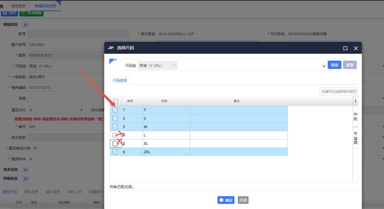This screenshot has height=209, width=384.
Task: Close the 编辑成品信息 tab with its X
Action: click(x=59, y=2)
